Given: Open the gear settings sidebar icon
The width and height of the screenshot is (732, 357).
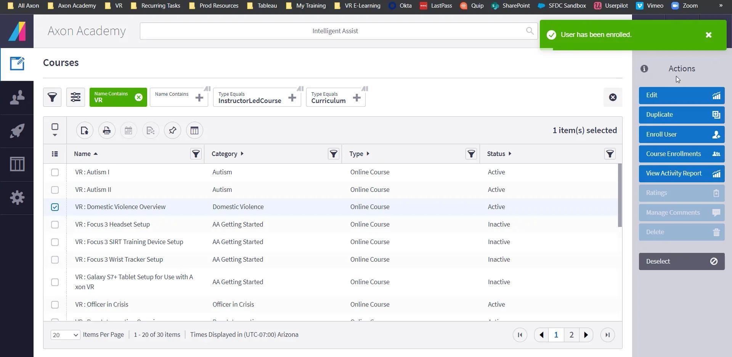Looking at the screenshot, I should pyautogui.click(x=17, y=198).
